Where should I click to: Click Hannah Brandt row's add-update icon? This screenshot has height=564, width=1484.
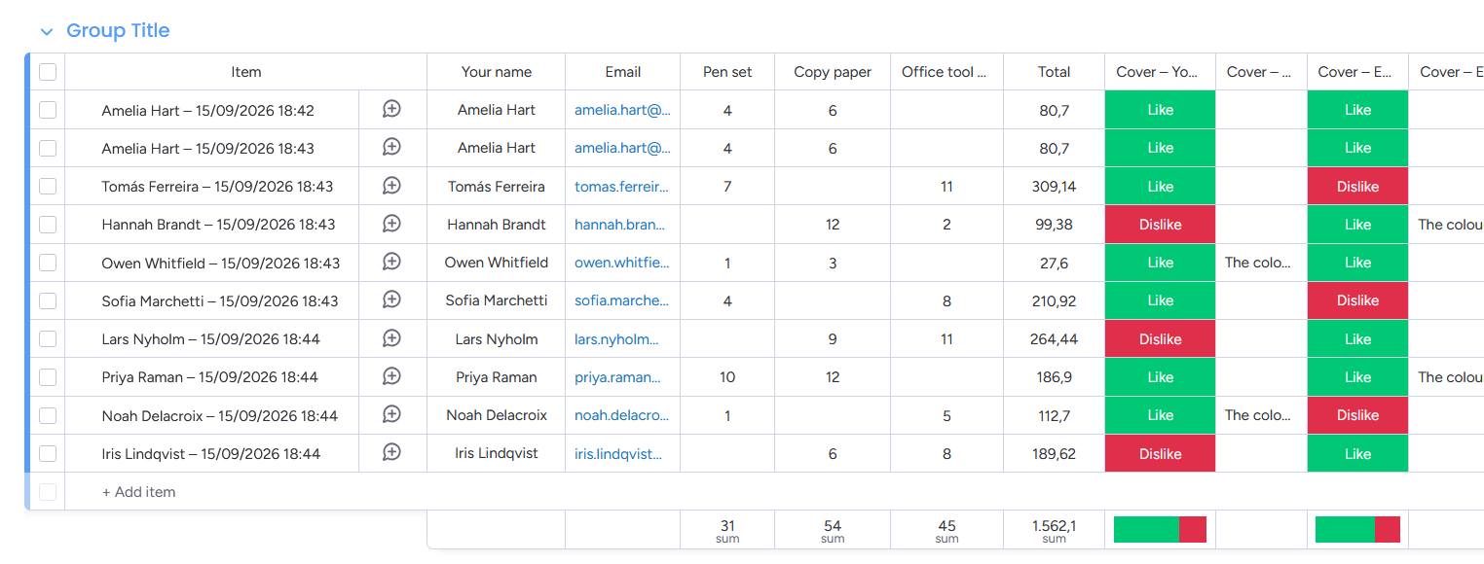point(391,225)
